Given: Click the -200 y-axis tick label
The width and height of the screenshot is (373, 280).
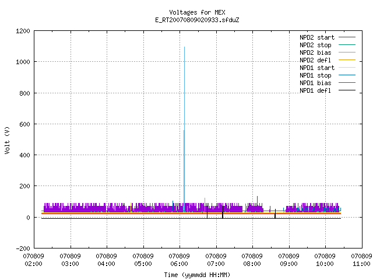Looking at the screenshot, I should point(23,249).
